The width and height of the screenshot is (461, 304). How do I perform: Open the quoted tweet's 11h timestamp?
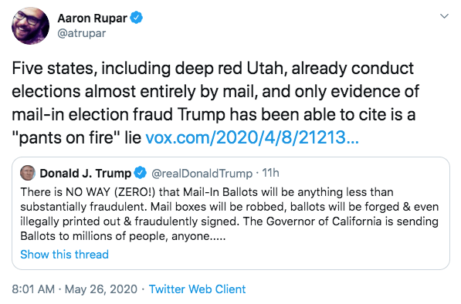point(270,173)
